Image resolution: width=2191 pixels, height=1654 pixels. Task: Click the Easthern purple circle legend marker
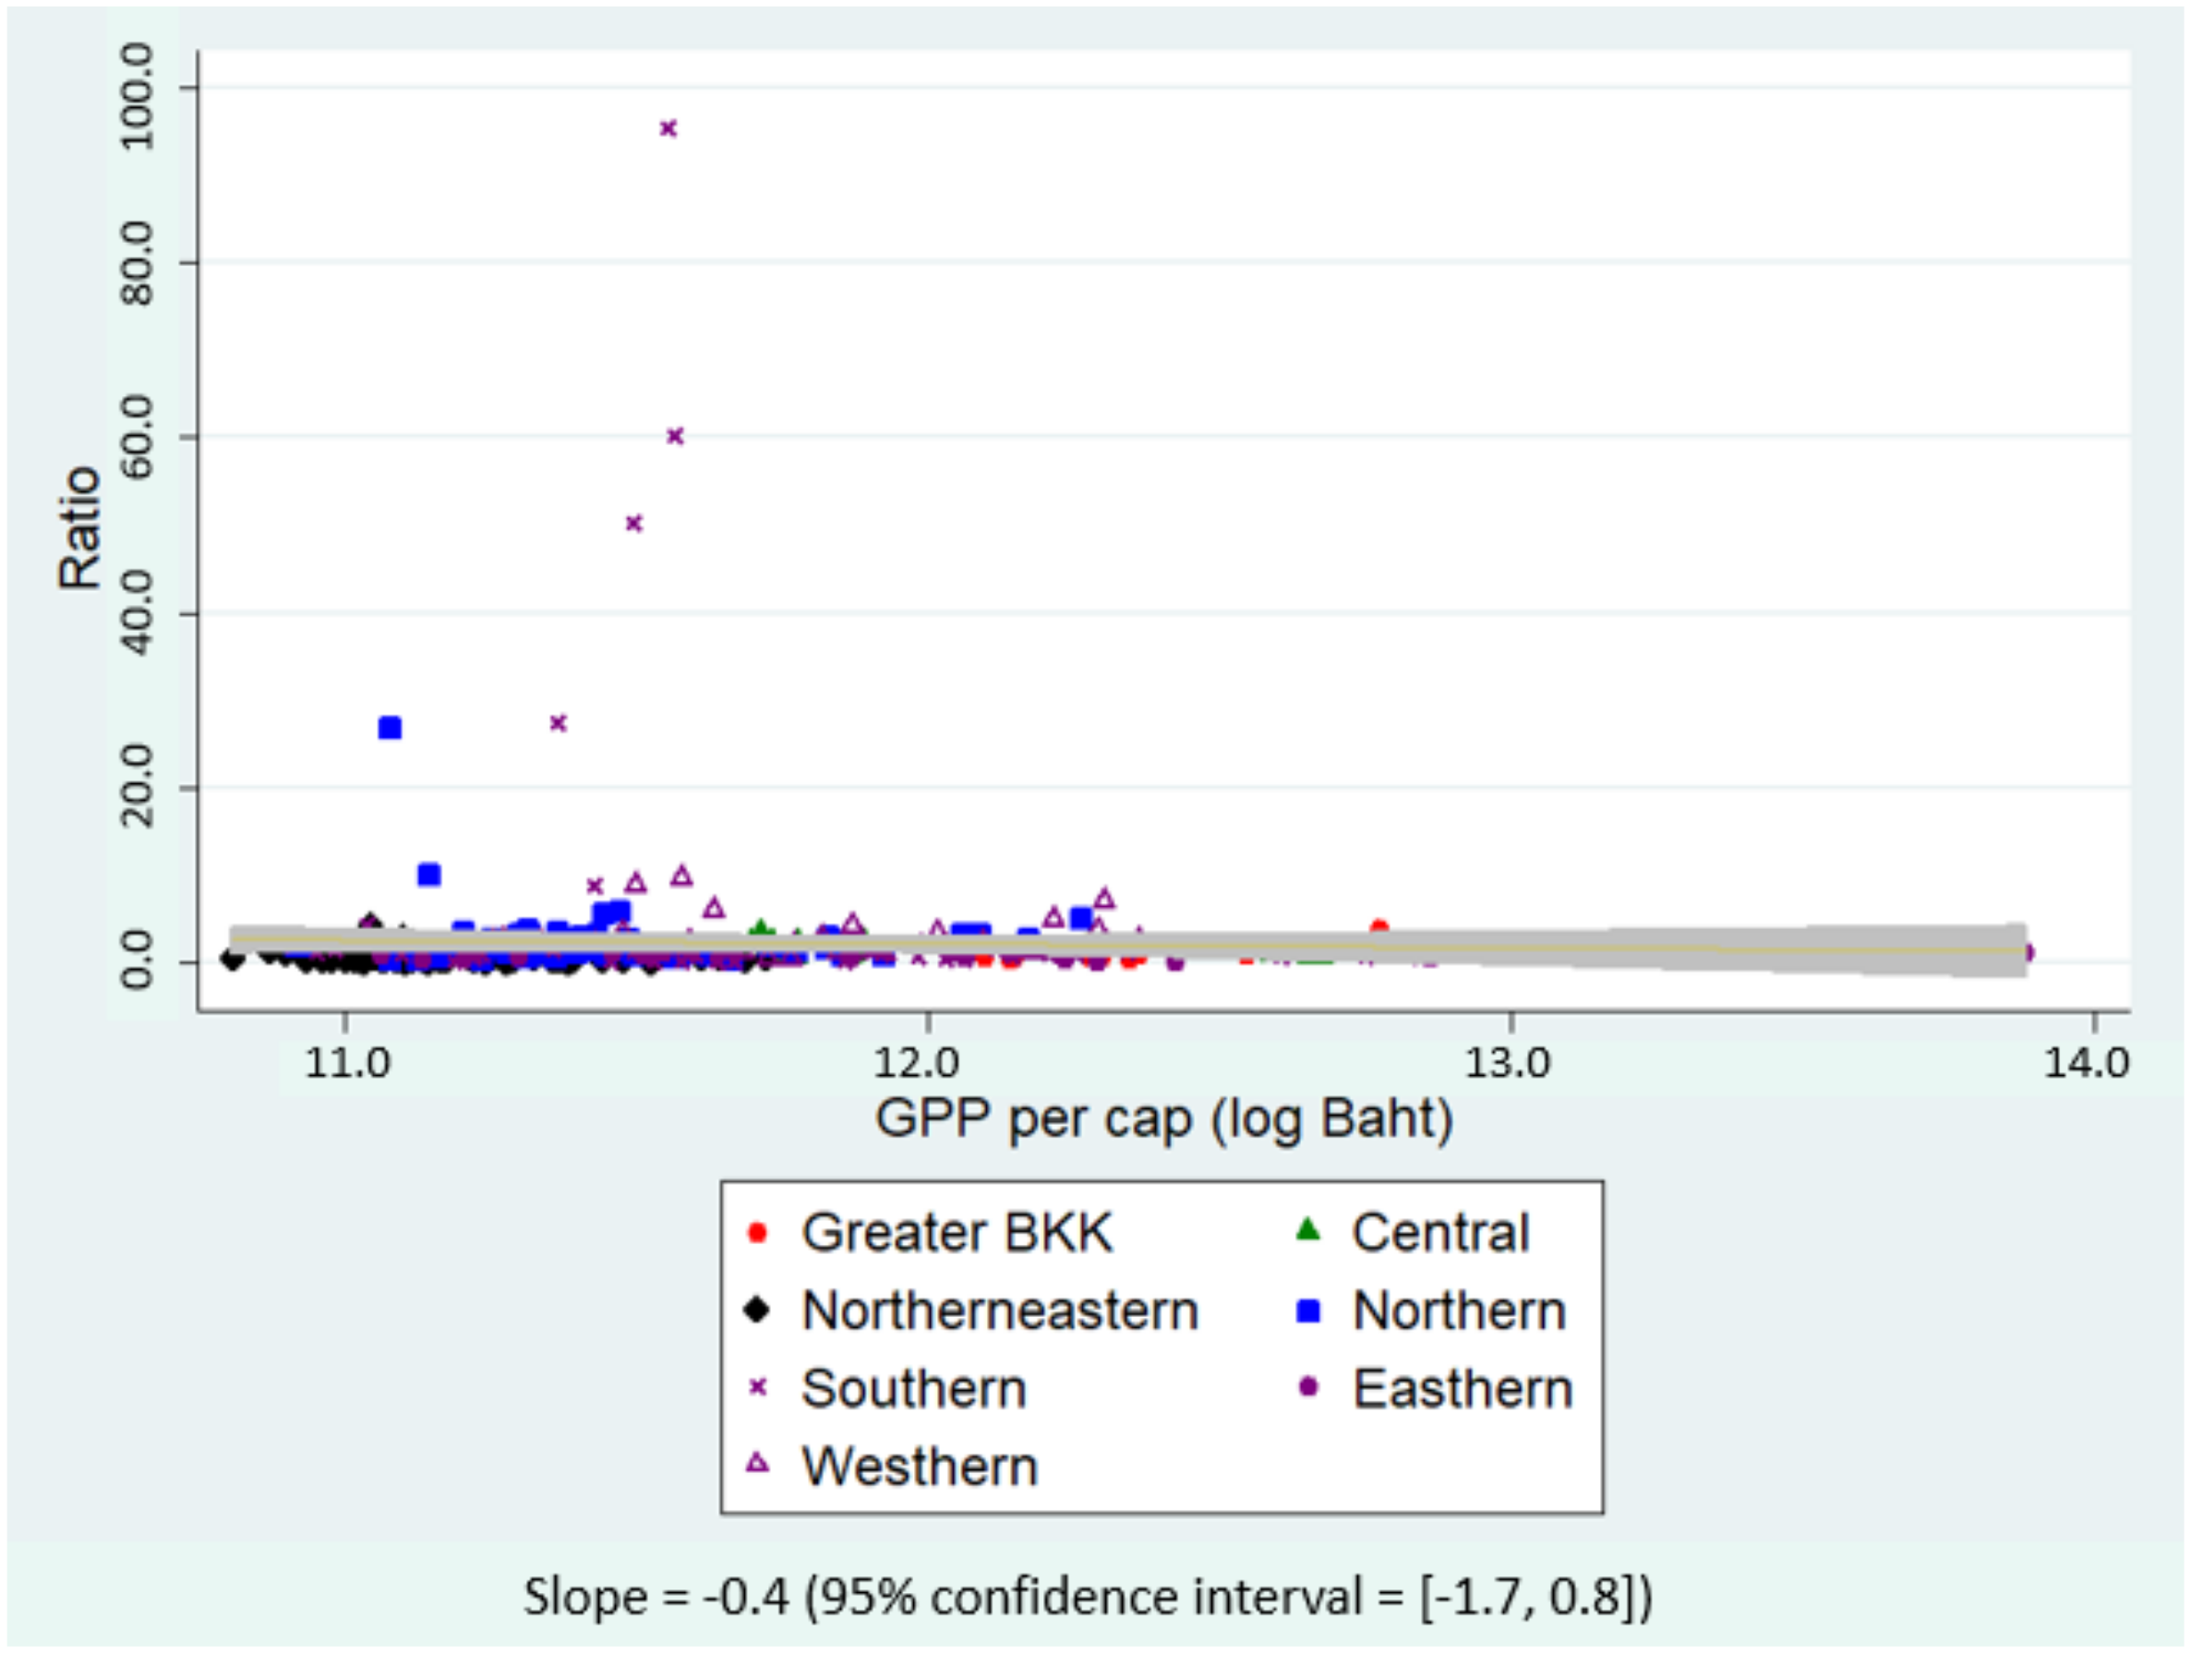point(1308,1387)
